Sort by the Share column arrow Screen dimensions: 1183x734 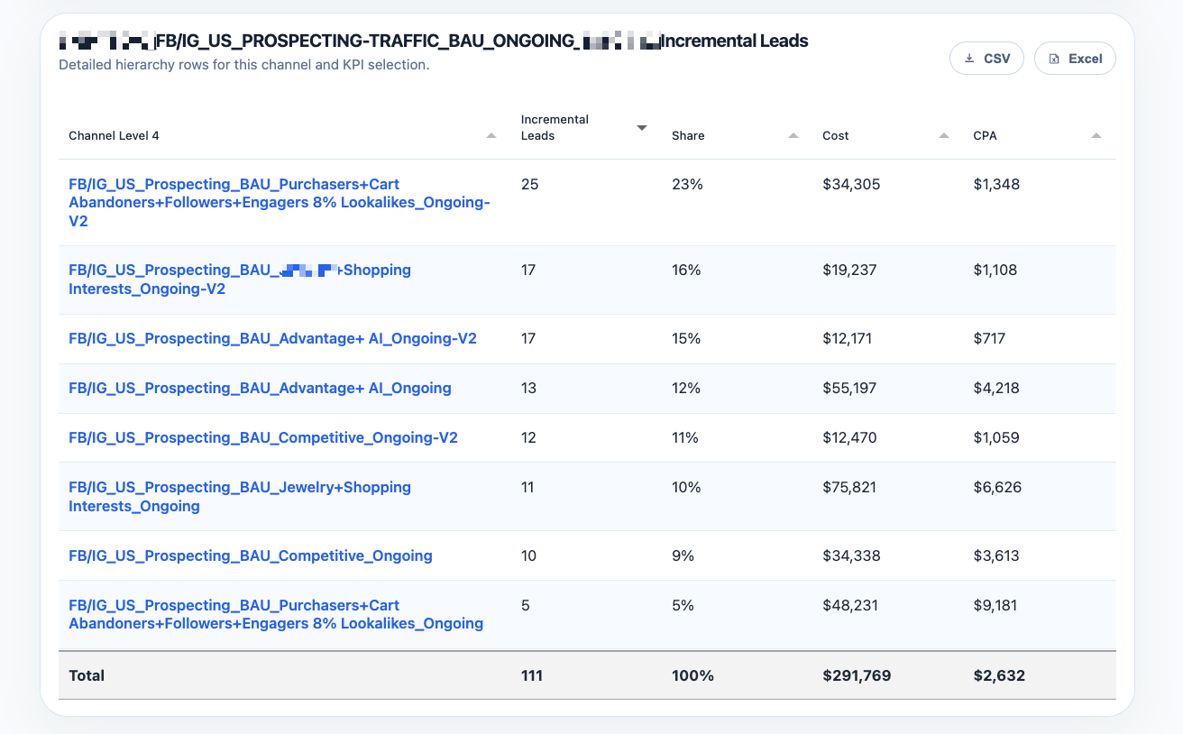coord(793,135)
